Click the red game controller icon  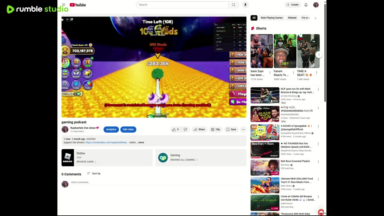[x=321, y=212]
